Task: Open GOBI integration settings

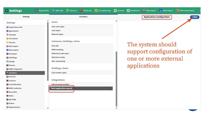Action: click(16, 69)
